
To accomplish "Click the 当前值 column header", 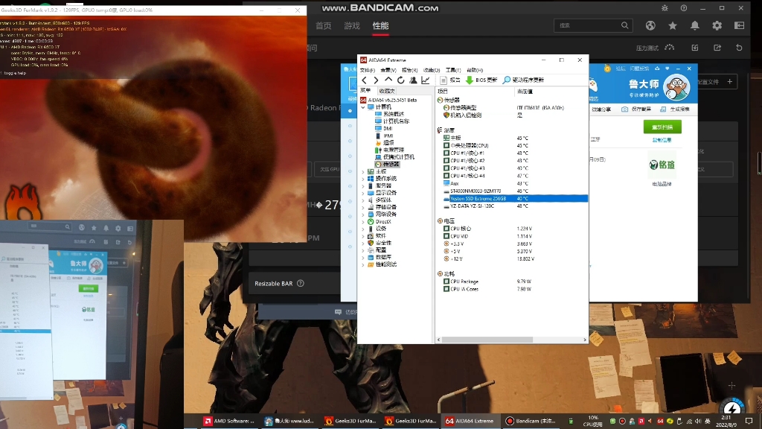I will tap(525, 91).
